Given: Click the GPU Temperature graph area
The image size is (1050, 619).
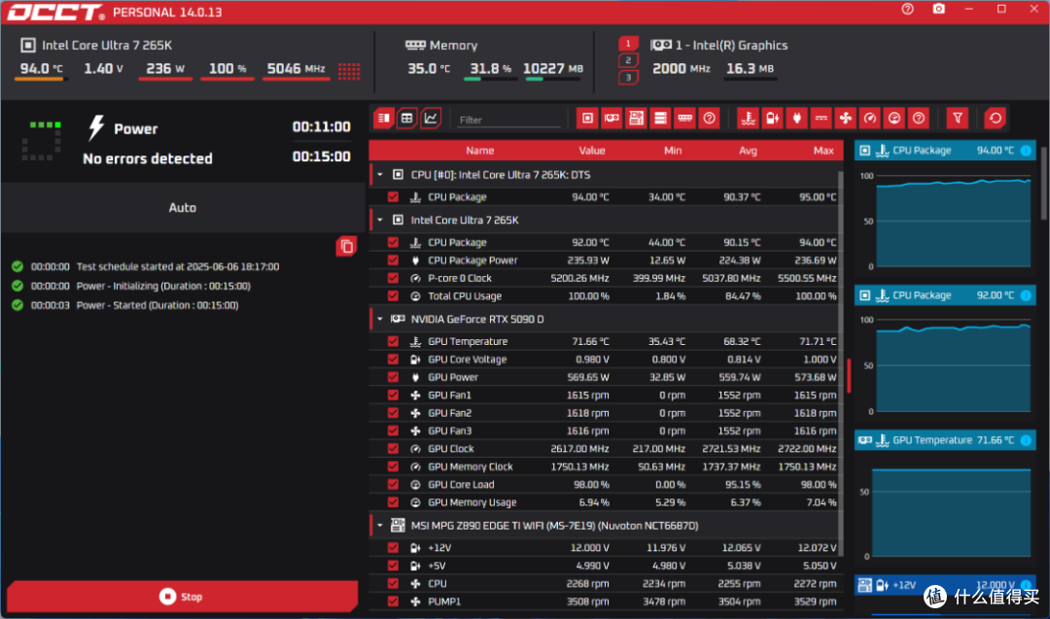Looking at the screenshot, I should (x=951, y=513).
